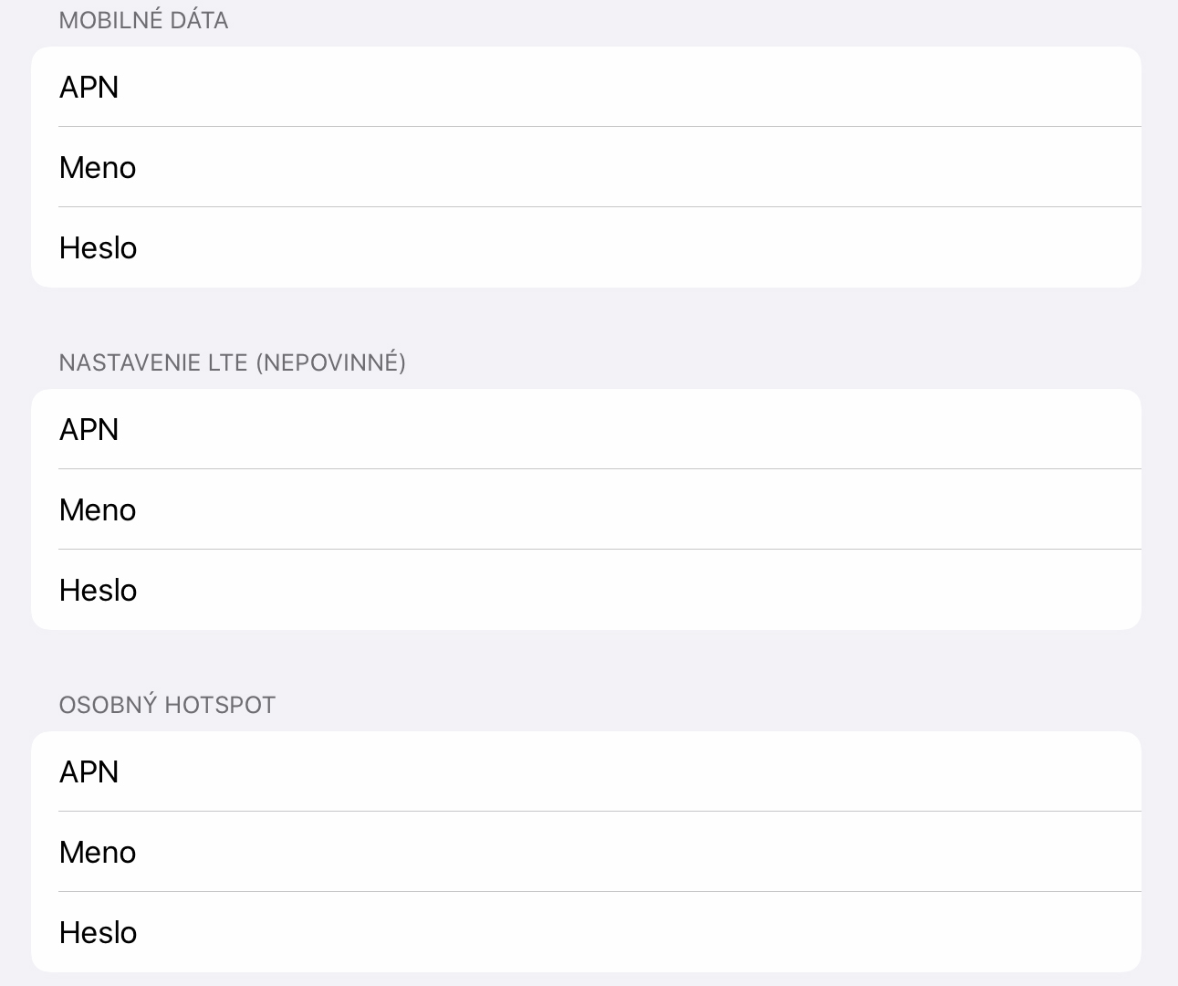This screenshot has width=1178, height=986.
Task: Tap the APN field in LTE settings
Action: point(586,429)
